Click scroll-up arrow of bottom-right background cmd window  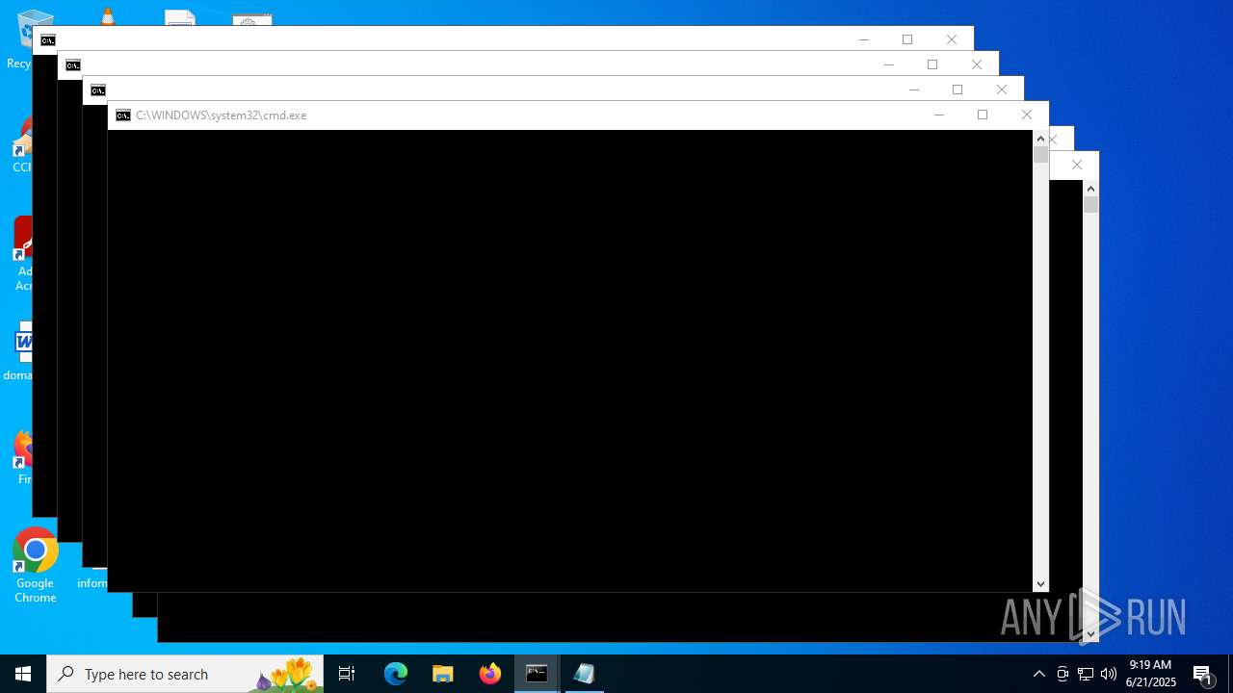click(1090, 189)
